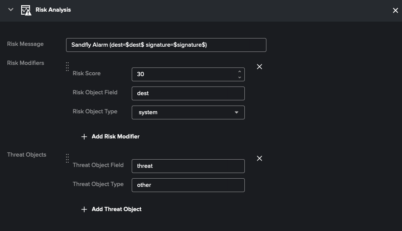The width and height of the screenshot is (402, 231).
Task: Focus the Risk Score number field
Action: tap(184, 74)
